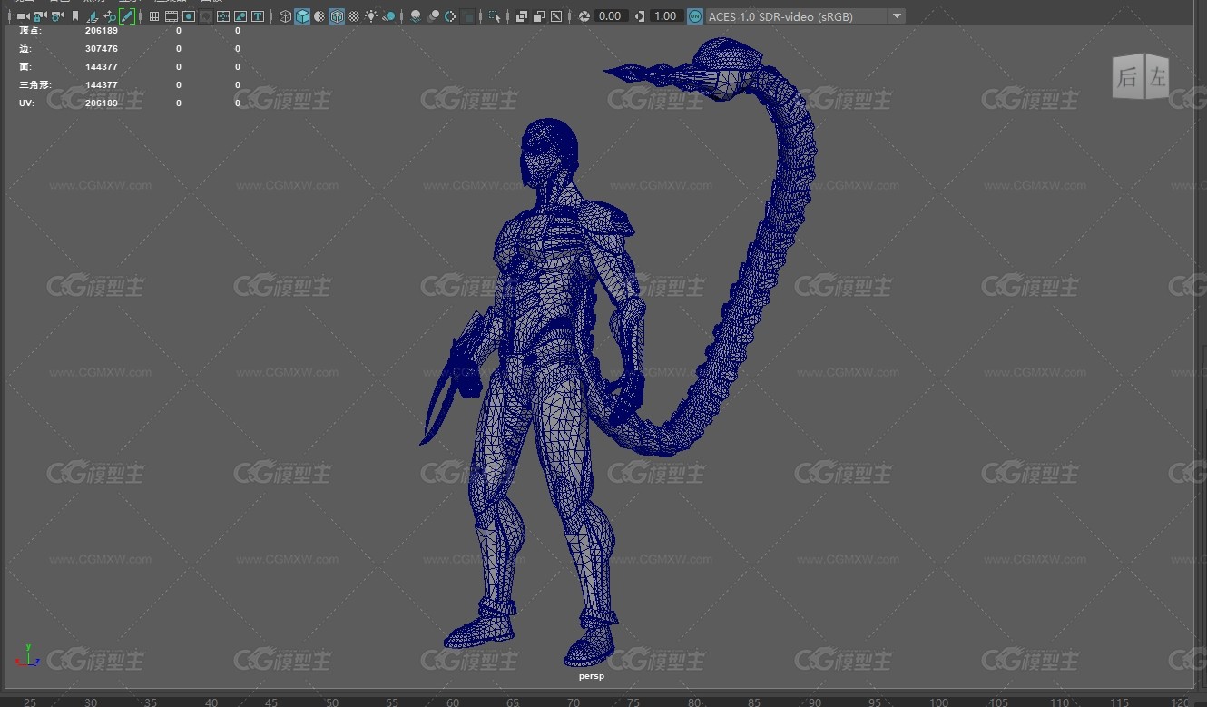Click the color transform dropdown arrow
The image size is (1207, 707).
[x=897, y=16]
